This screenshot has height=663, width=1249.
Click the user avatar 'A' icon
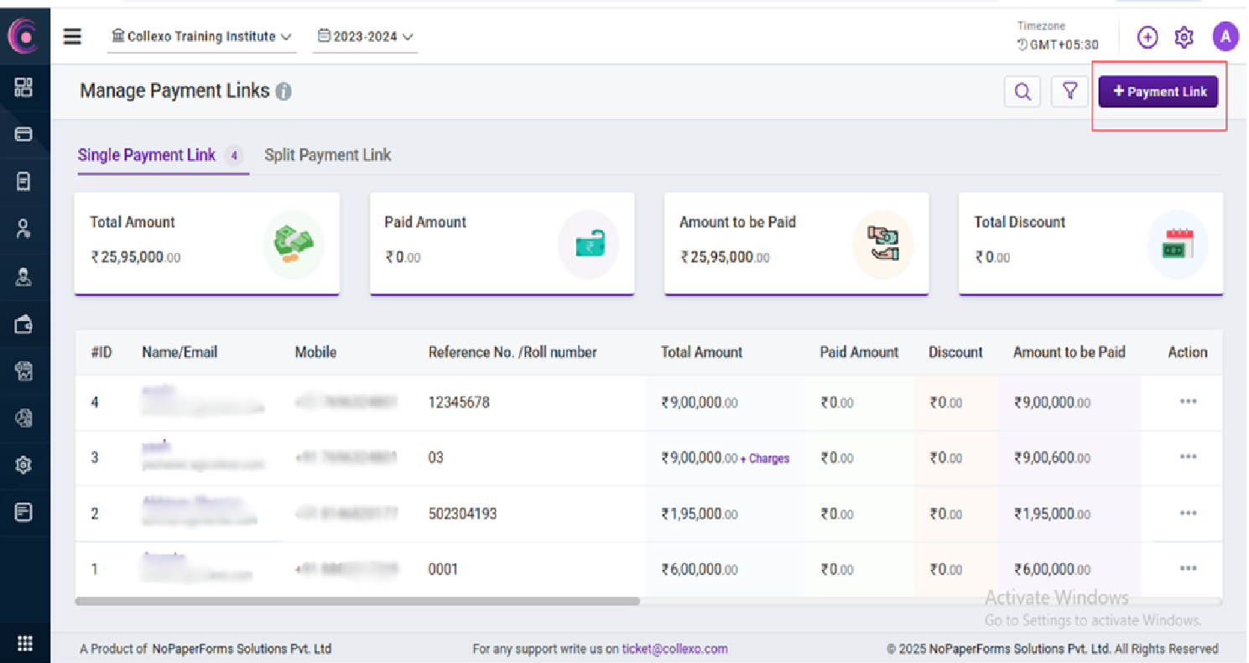click(1226, 37)
